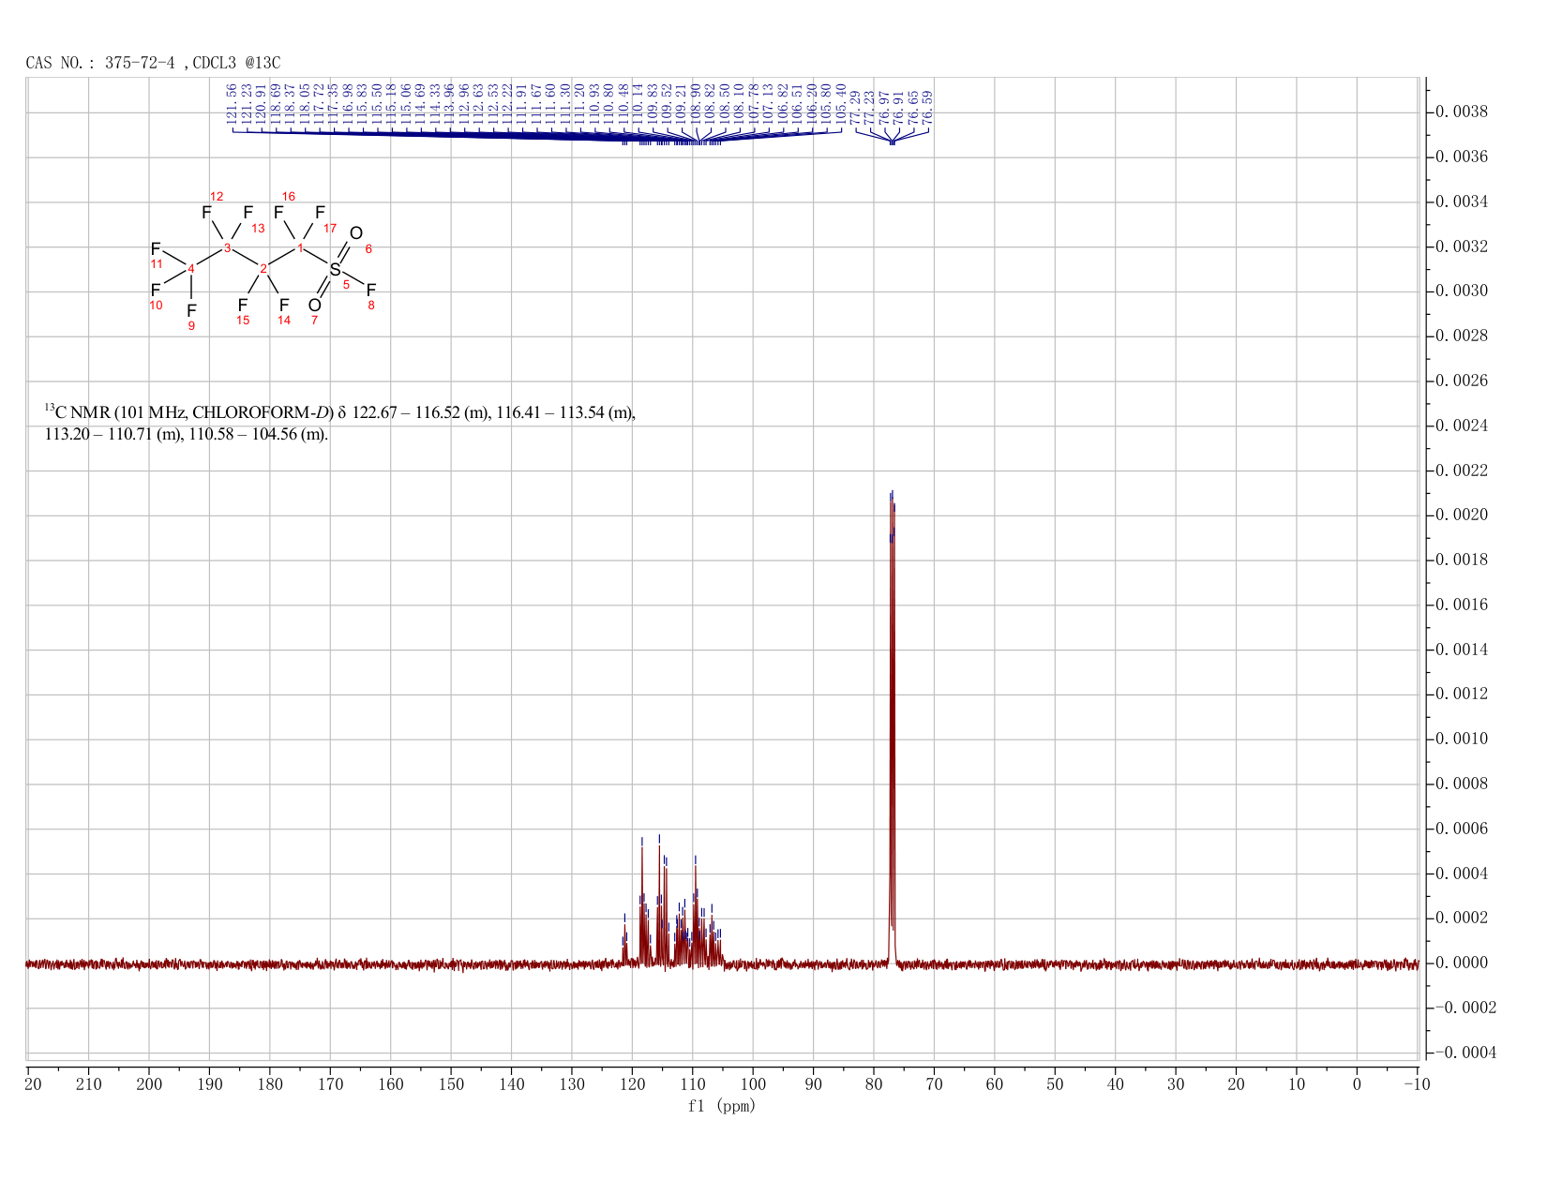The width and height of the screenshot is (1547, 1195).
Task: Click the 0.0020 intensity axis label
Action: pos(1462,515)
